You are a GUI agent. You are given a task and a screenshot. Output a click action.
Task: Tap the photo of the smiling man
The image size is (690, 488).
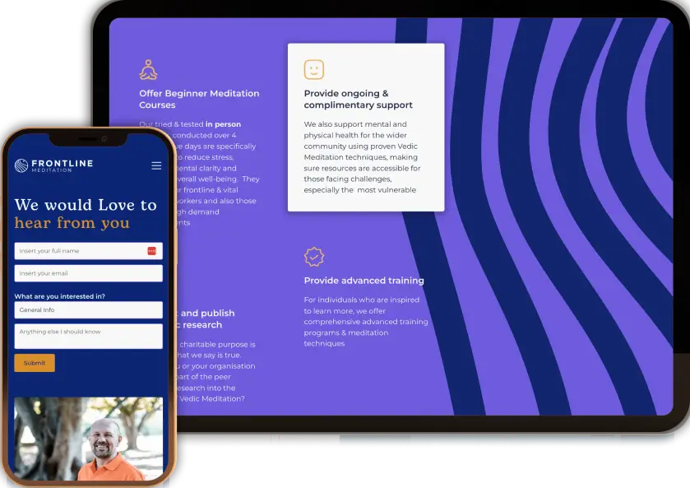[88, 439]
